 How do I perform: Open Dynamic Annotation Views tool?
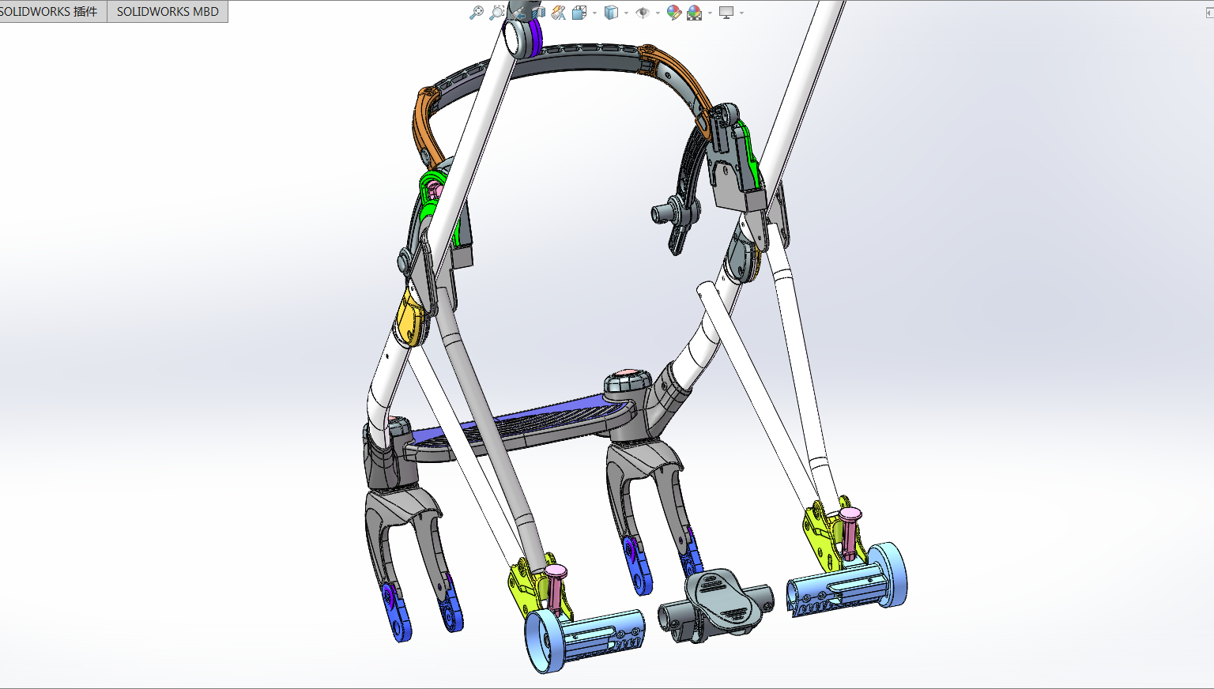pos(559,13)
